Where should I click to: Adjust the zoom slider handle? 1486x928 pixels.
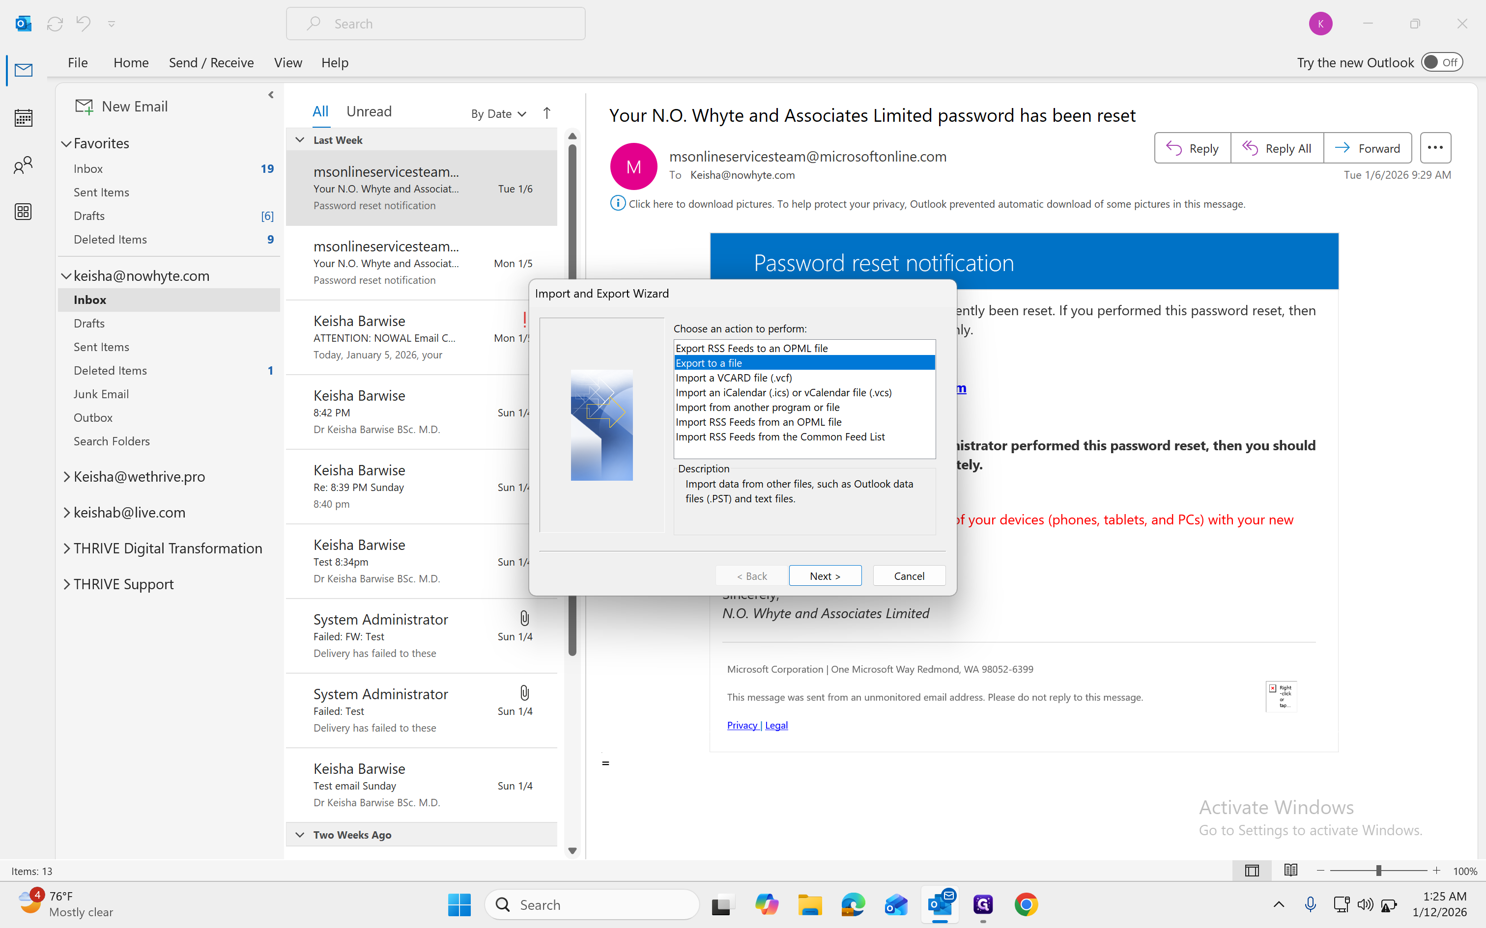(1378, 870)
